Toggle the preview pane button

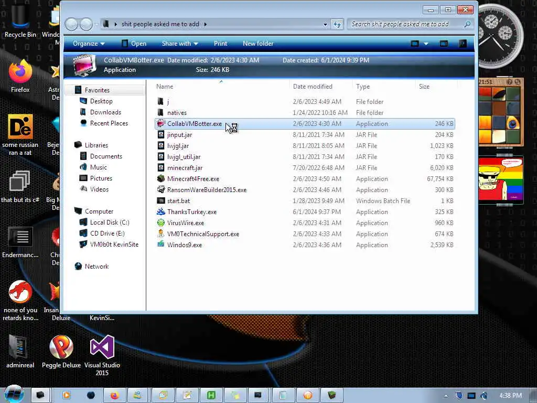click(x=444, y=44)
